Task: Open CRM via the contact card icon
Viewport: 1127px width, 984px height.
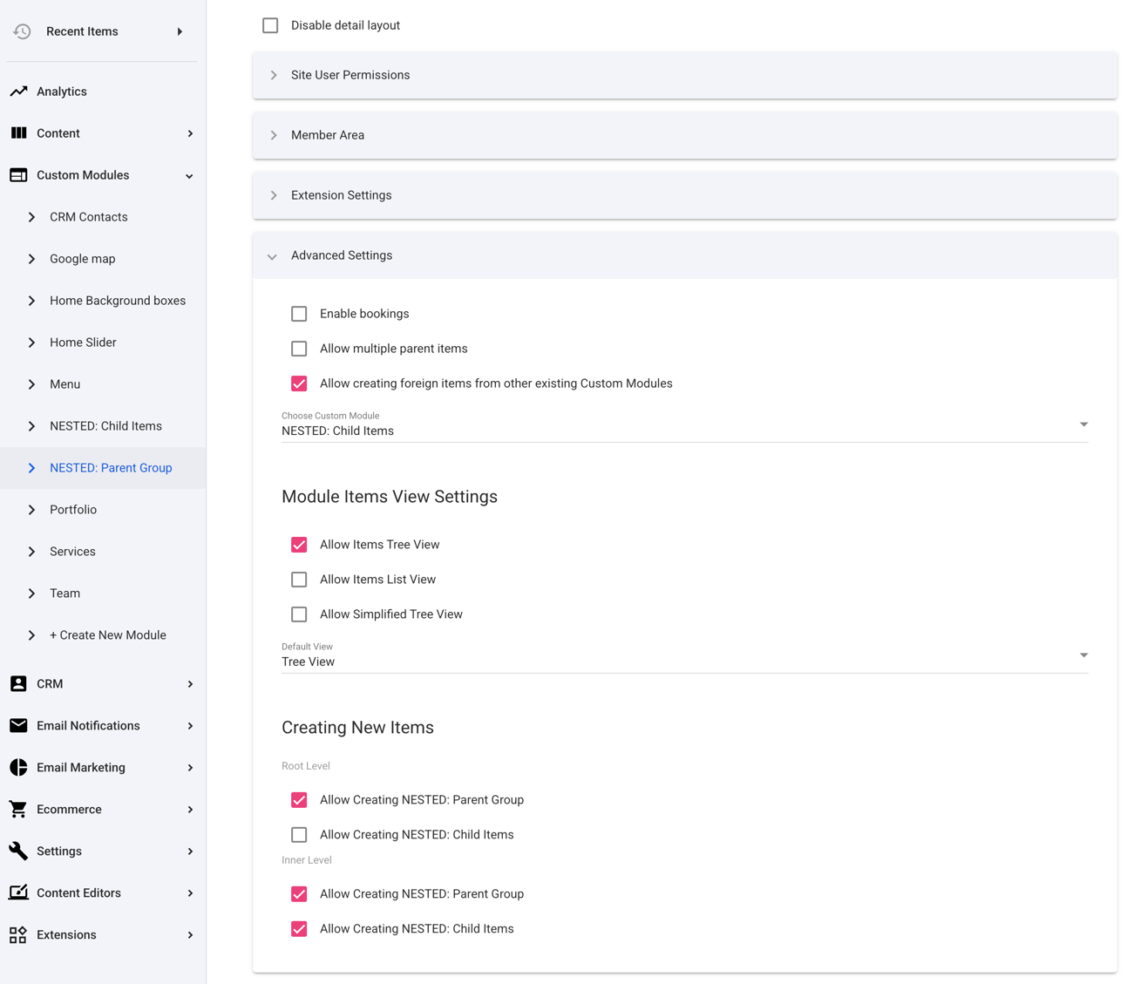Action: point(18,683)
